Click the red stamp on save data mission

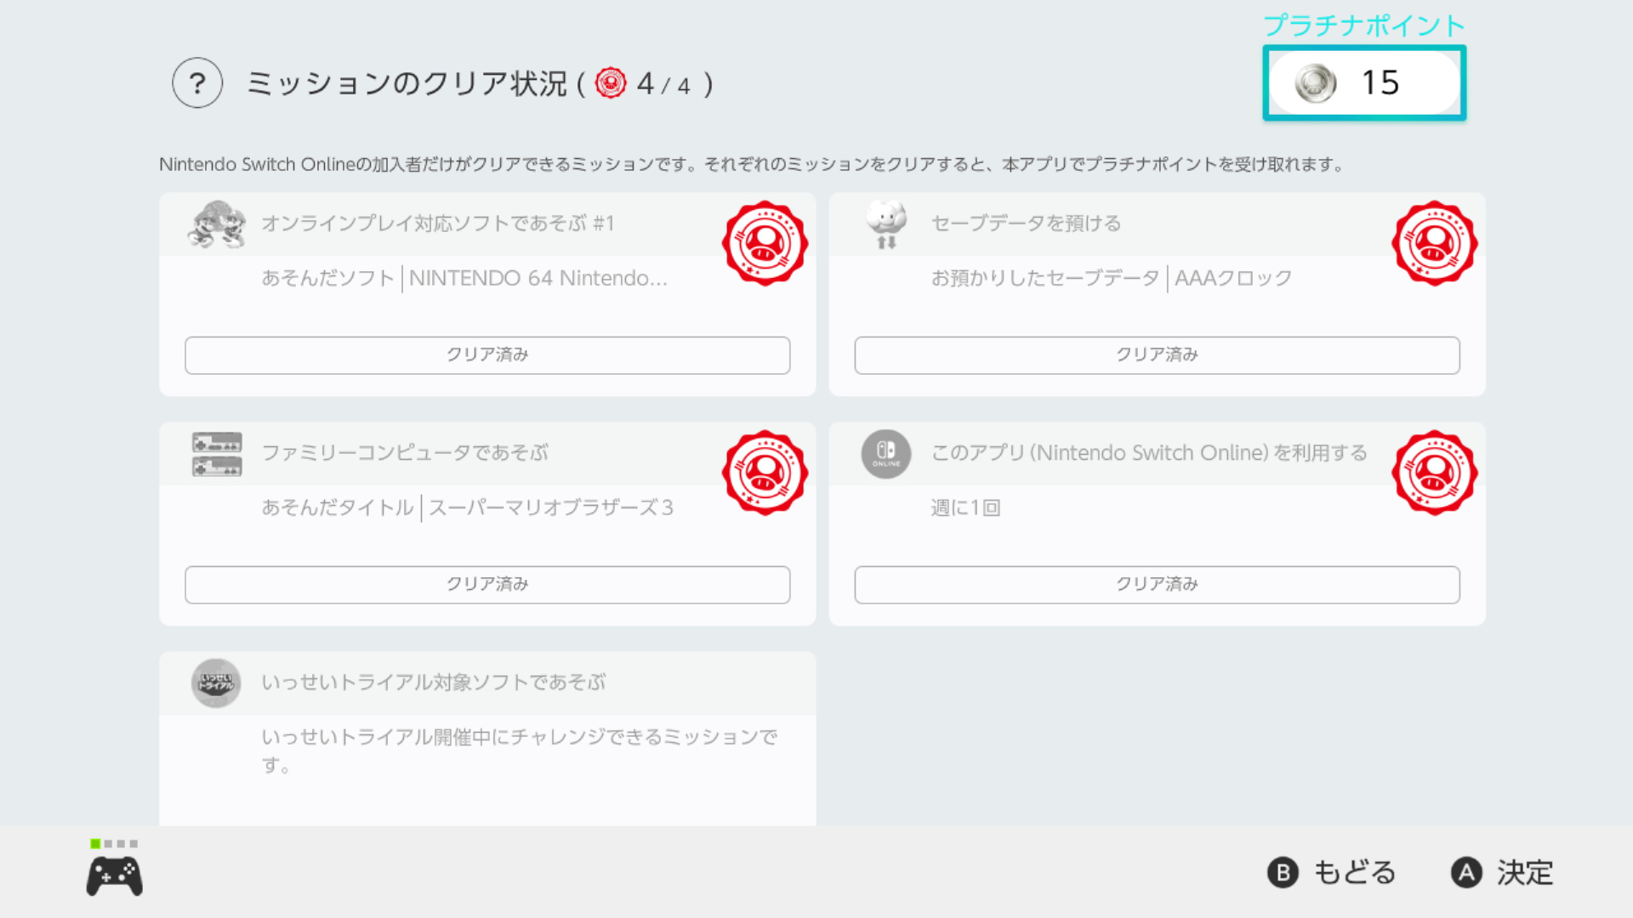point(1434,244)
